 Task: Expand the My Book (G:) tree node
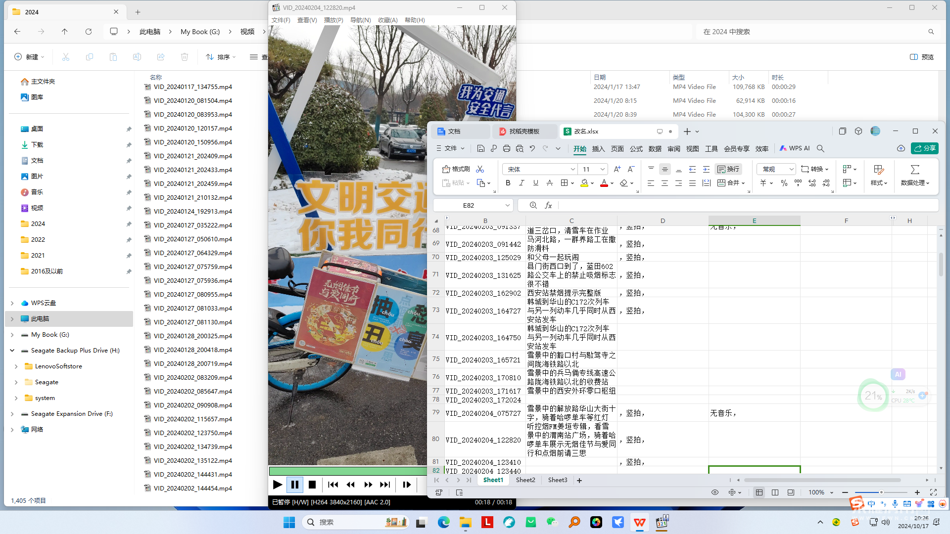click(x=12, y=335)
